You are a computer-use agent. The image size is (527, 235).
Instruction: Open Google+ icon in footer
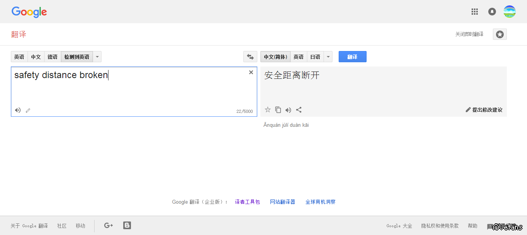click(x=108, y=225)
